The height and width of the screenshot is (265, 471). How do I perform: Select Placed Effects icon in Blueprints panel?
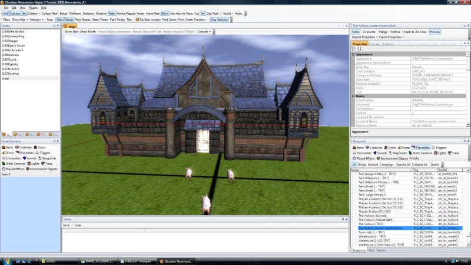click(x=354, y=158)
